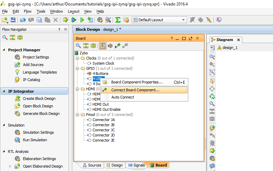Click the Zoom Area icon in Diagram toolbar
This screenshot has width=273, height=171.
pos(212,72)
